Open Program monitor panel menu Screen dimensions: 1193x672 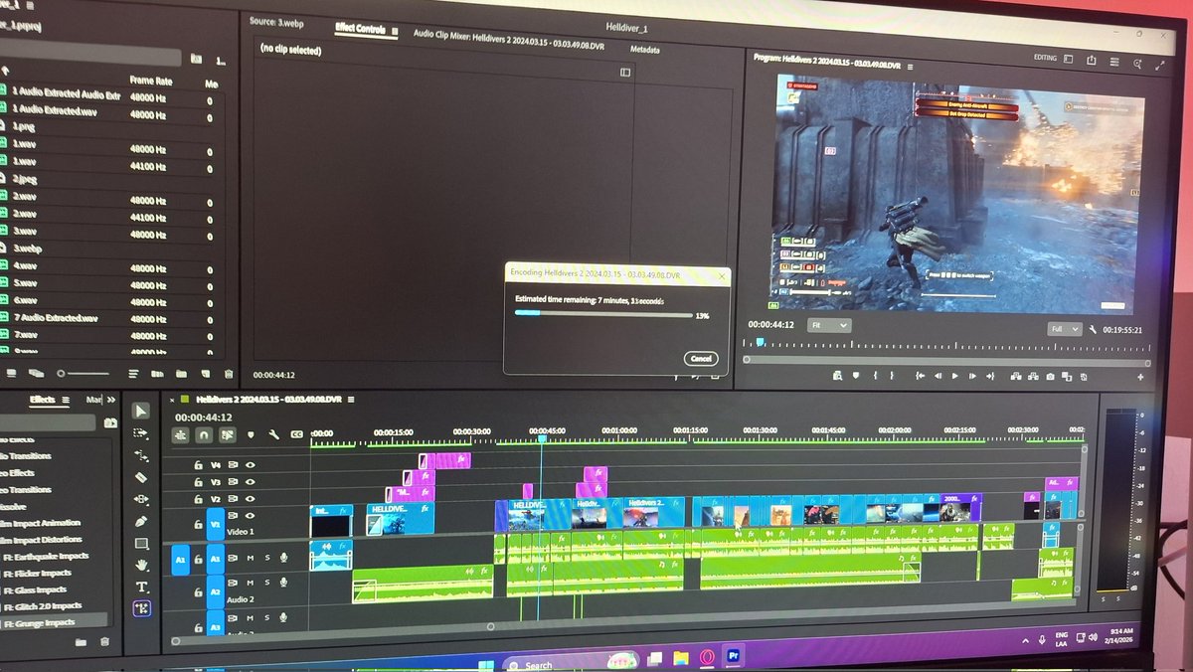[909, 67]
